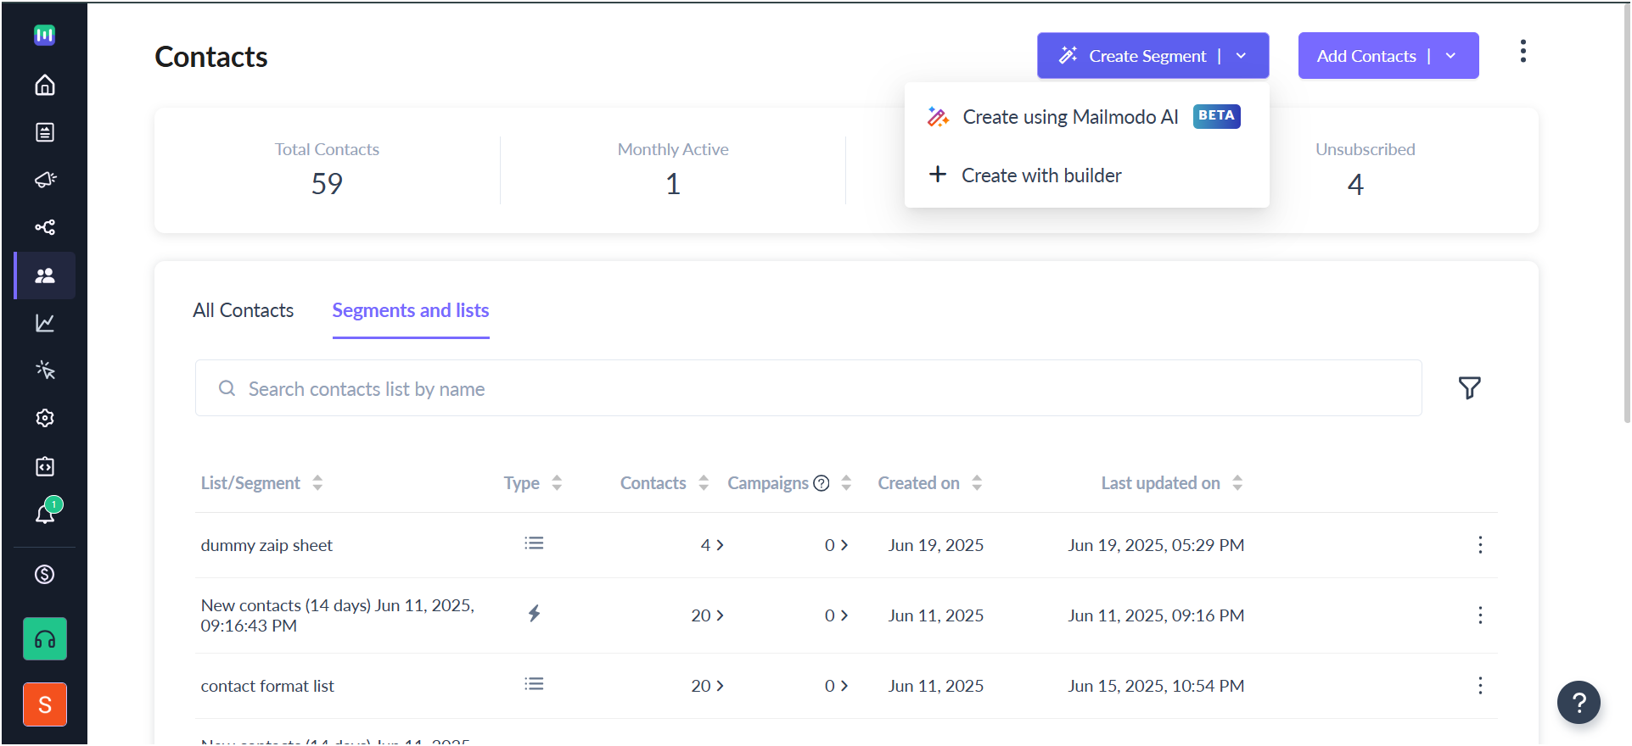Open 0 campaigns of dummy zaip sheet

pos(836,545)
